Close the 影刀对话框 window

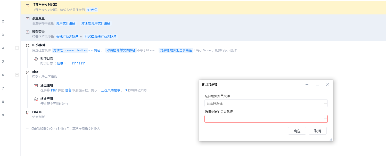328,84
